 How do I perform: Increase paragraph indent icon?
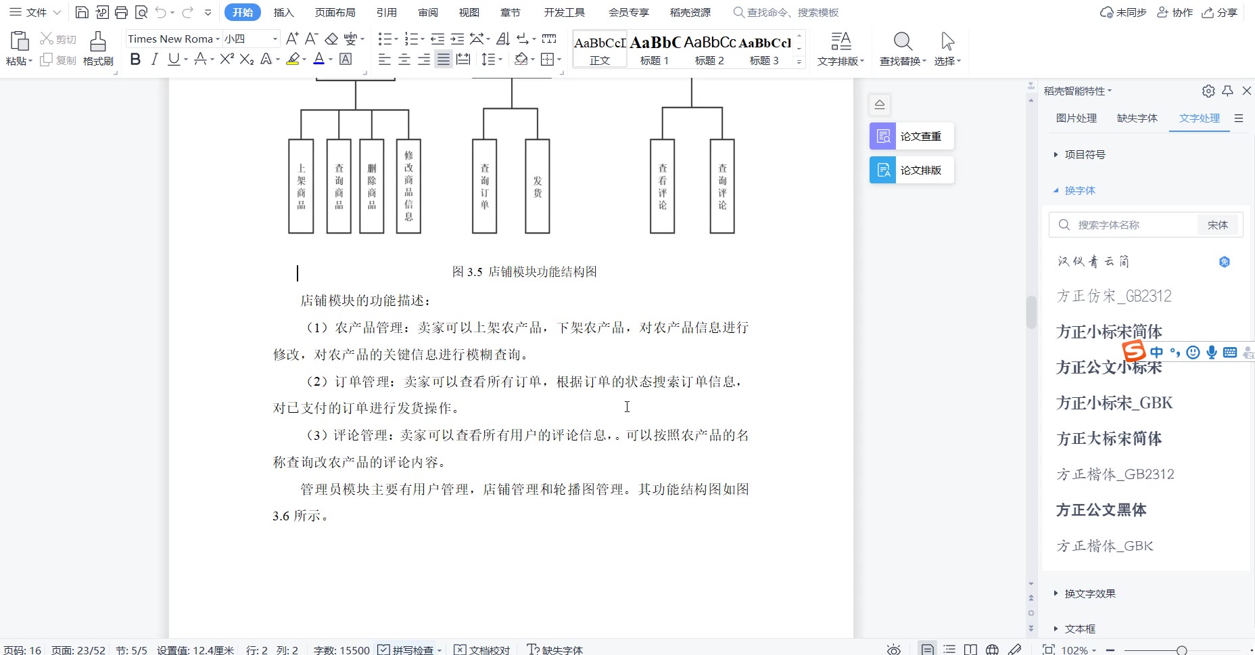(458, 39)
